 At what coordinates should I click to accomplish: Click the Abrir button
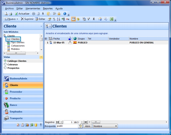88,126
